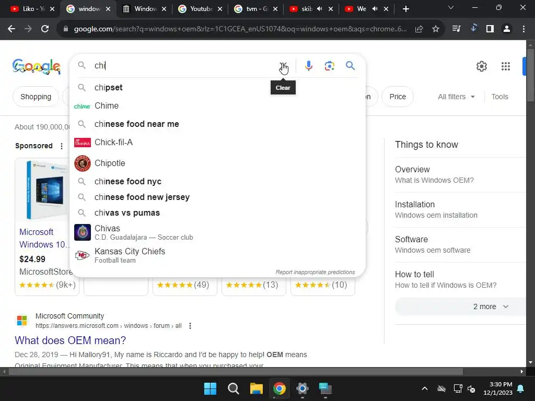Select the Kansas City Chiefs suggestion

tap(217, 255)
